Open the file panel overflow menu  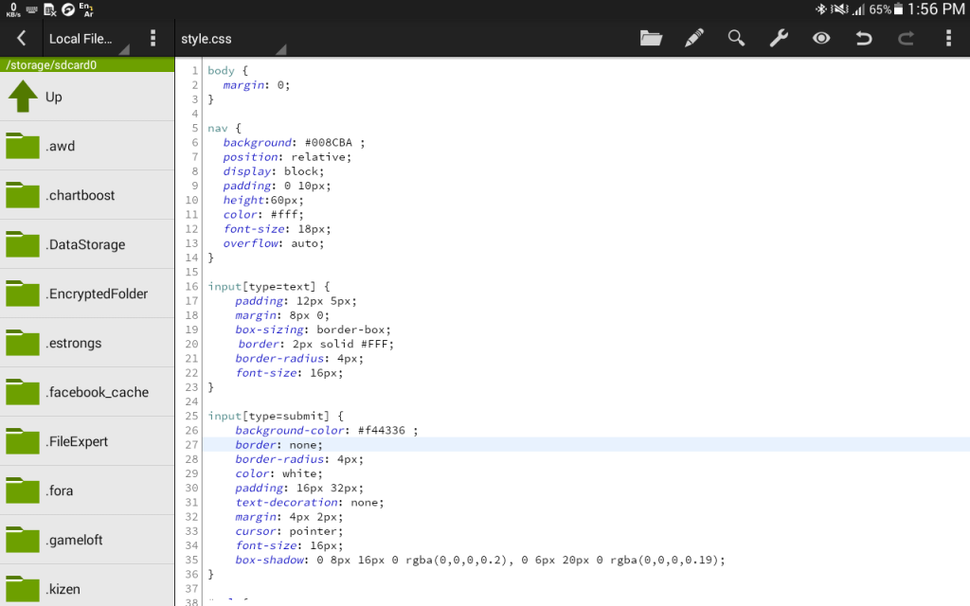(x=153, y=38)
